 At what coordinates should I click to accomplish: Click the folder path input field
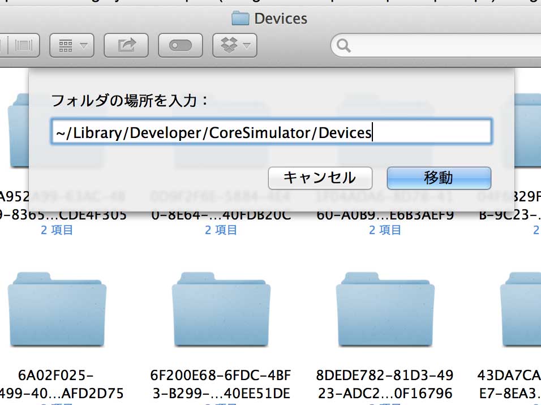(272, 132)
